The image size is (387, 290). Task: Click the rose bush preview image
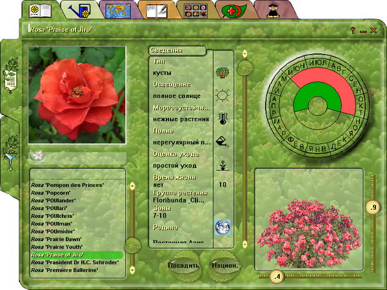(308, 233)
